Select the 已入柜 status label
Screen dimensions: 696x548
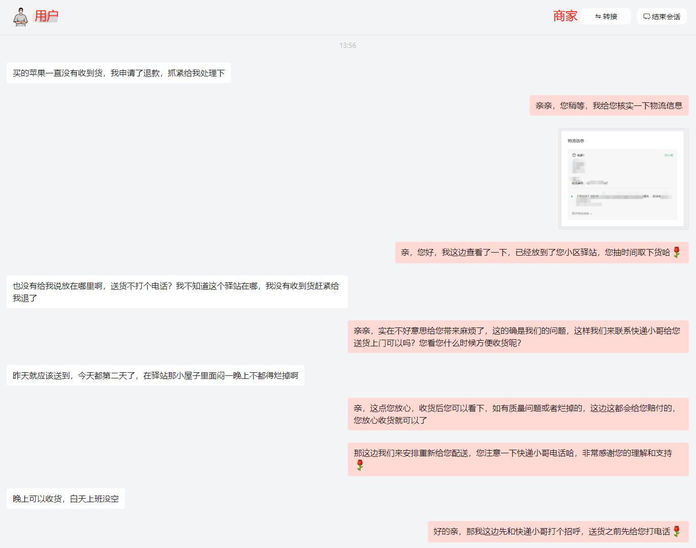pos(669,155)
